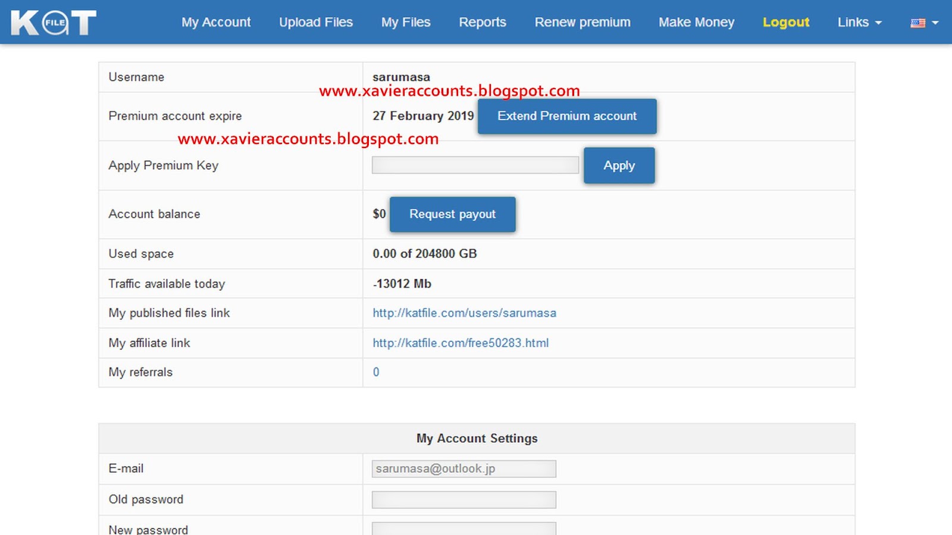Open the affiliate link free50283.html
The height and width of the screenshot is (535, 952).
(x=461, y=342)
